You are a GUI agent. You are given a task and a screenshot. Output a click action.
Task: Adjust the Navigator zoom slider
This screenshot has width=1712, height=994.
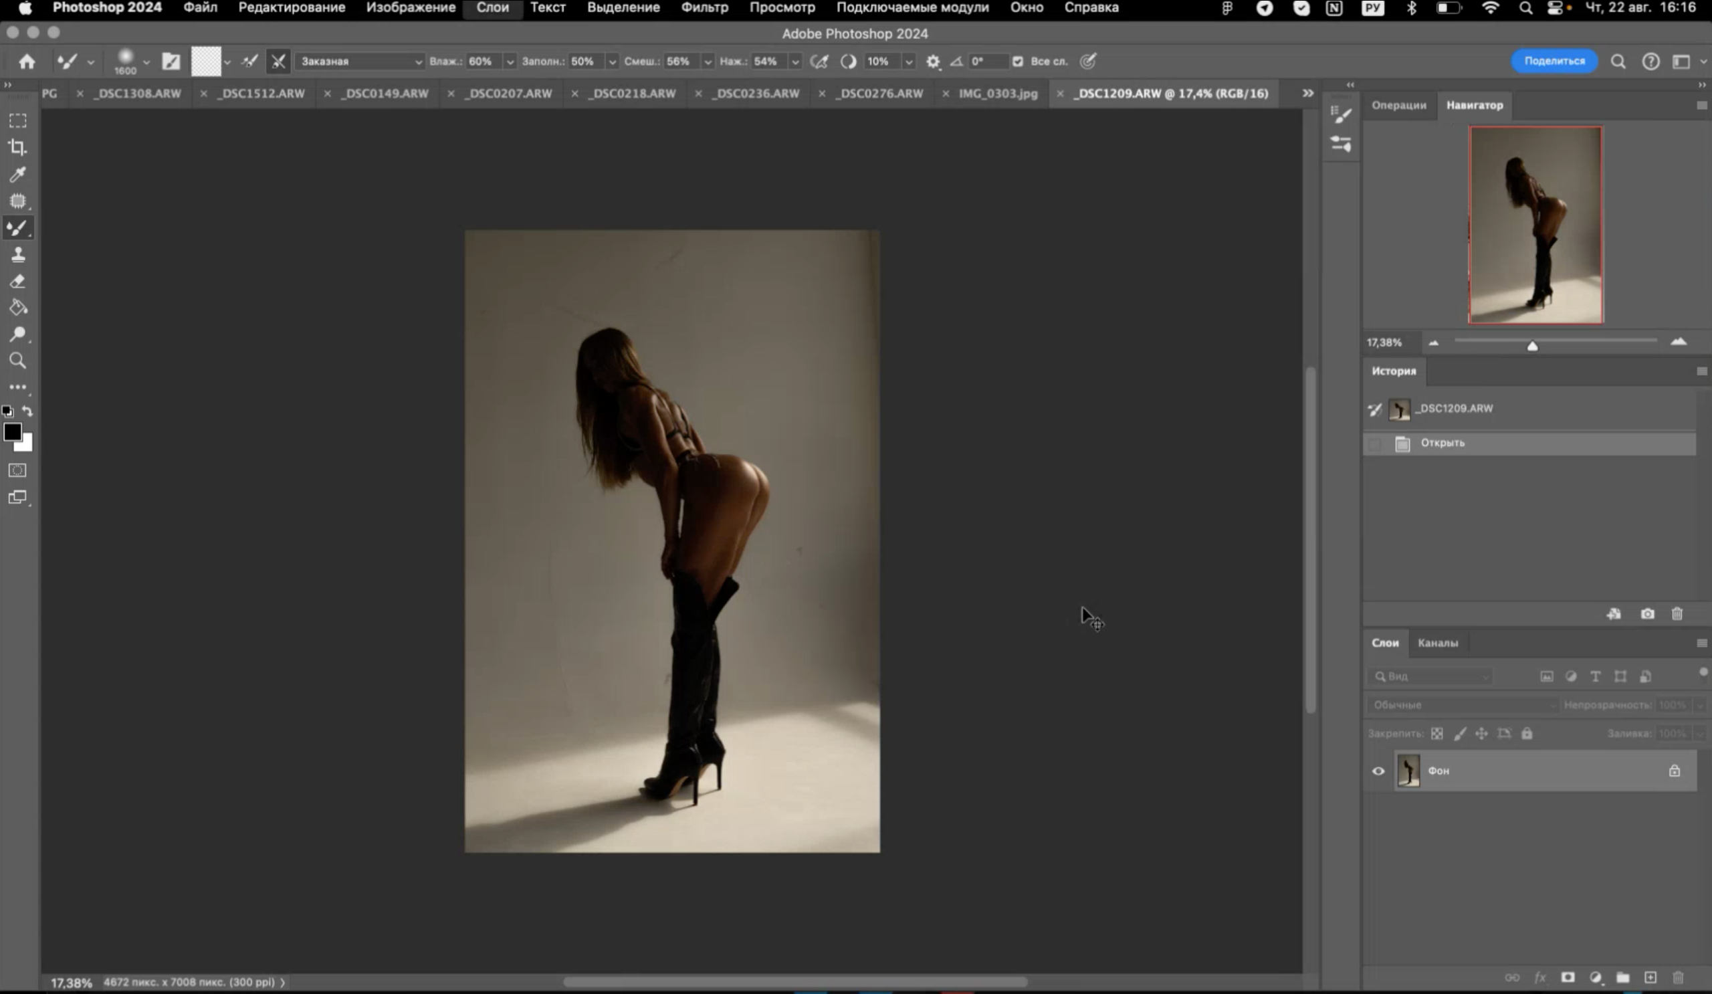coord(1533,345)
